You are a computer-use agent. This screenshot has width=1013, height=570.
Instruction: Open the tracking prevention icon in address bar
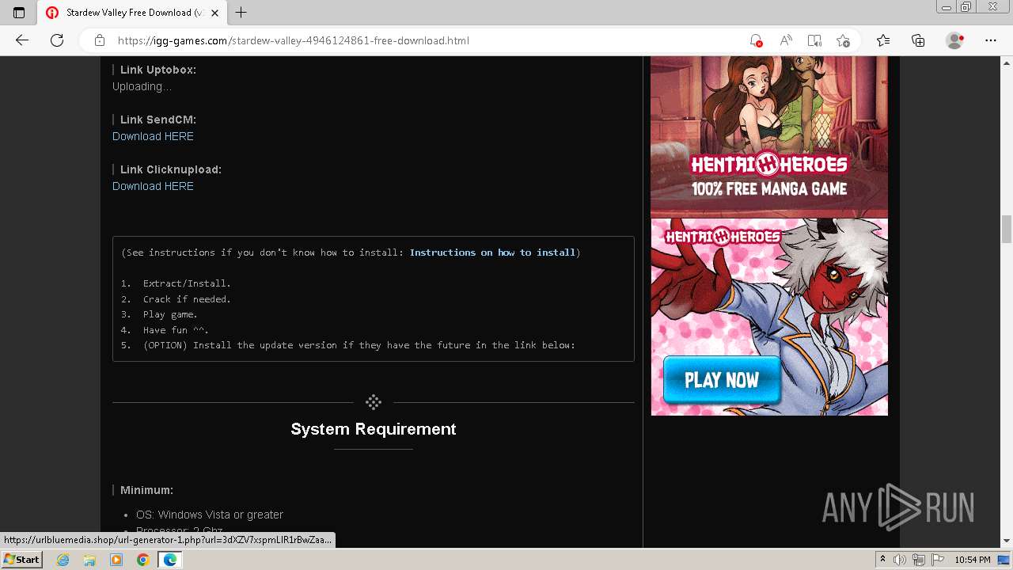click(x=756, y=40)
